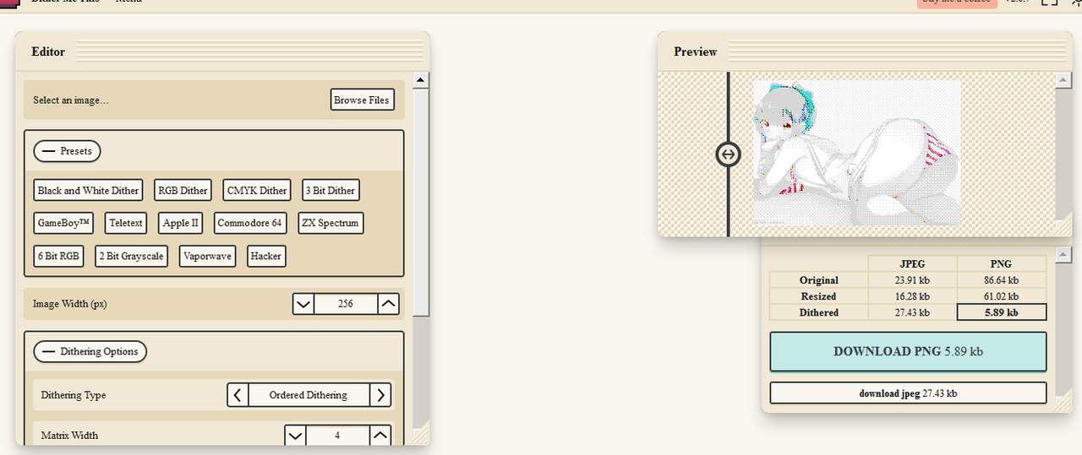Click the 'Matrix Width' label
This screenshot has height=455, width=1082.
(69, 436)
